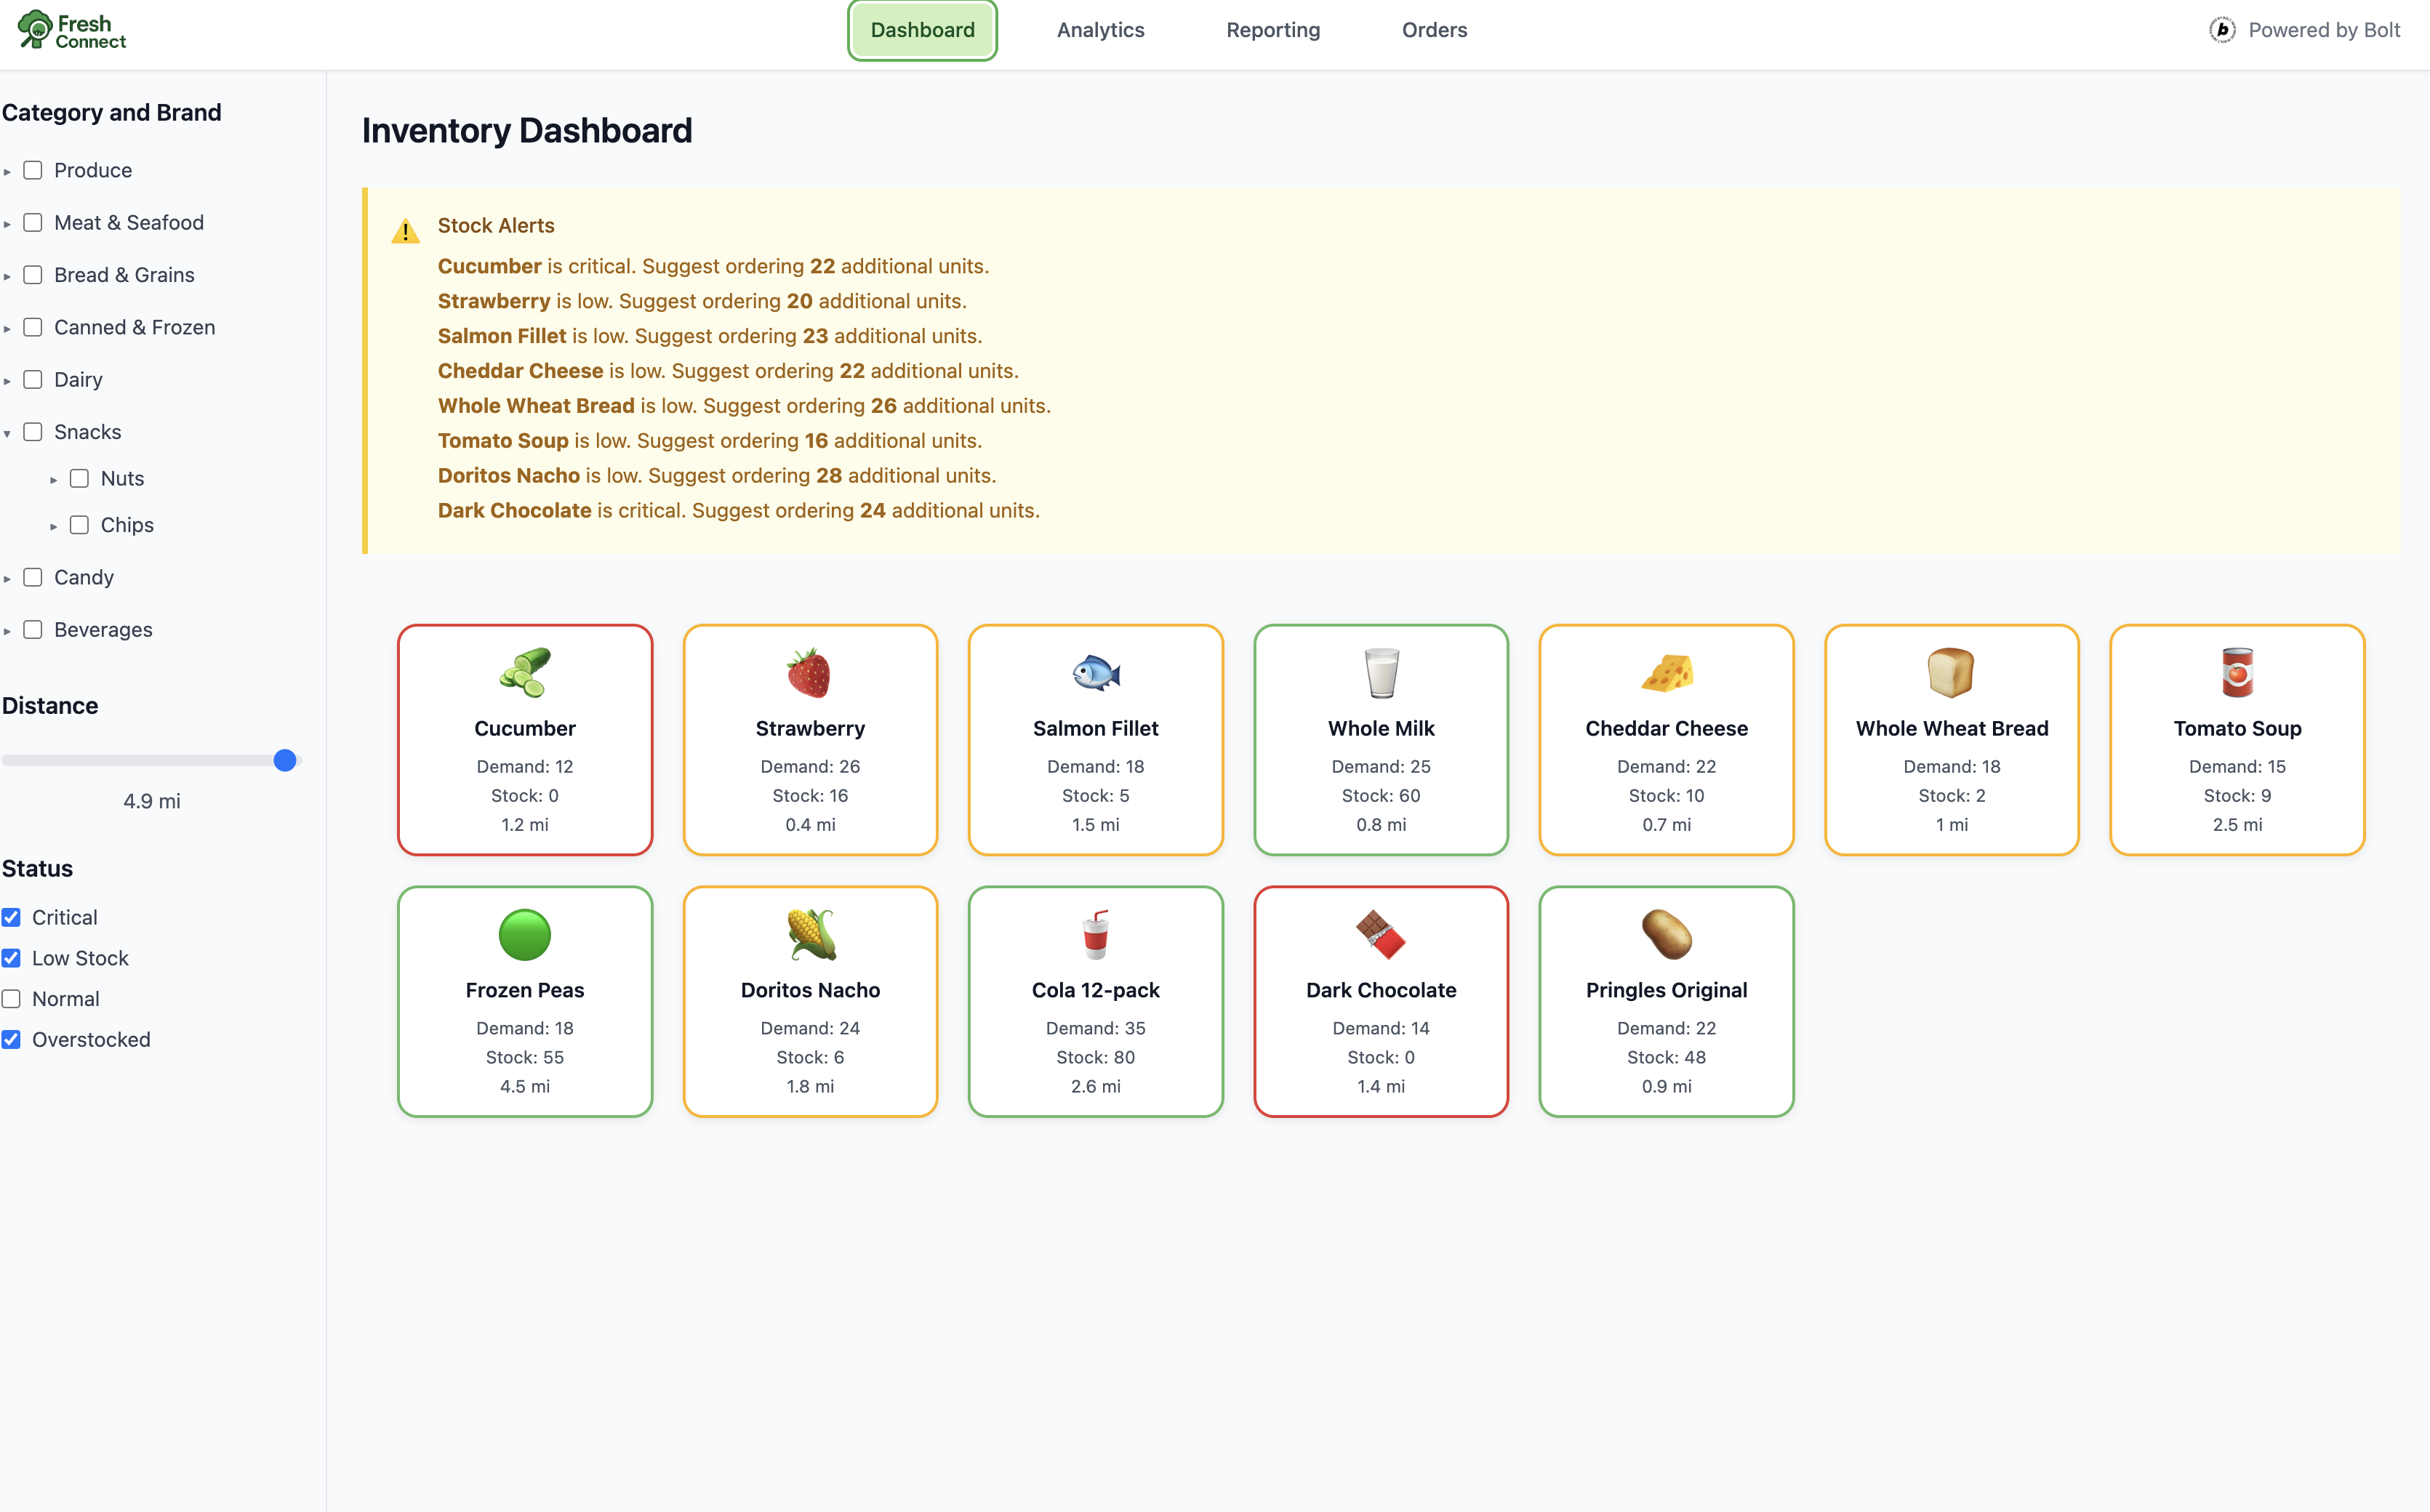Enable the Normal status checkbox
2430x1512 pixels.
(12, 999)
